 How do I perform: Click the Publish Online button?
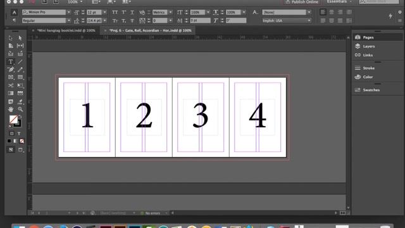[302, 2]
